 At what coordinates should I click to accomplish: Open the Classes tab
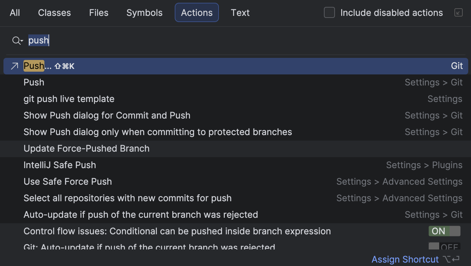click(x=54, y=12)
